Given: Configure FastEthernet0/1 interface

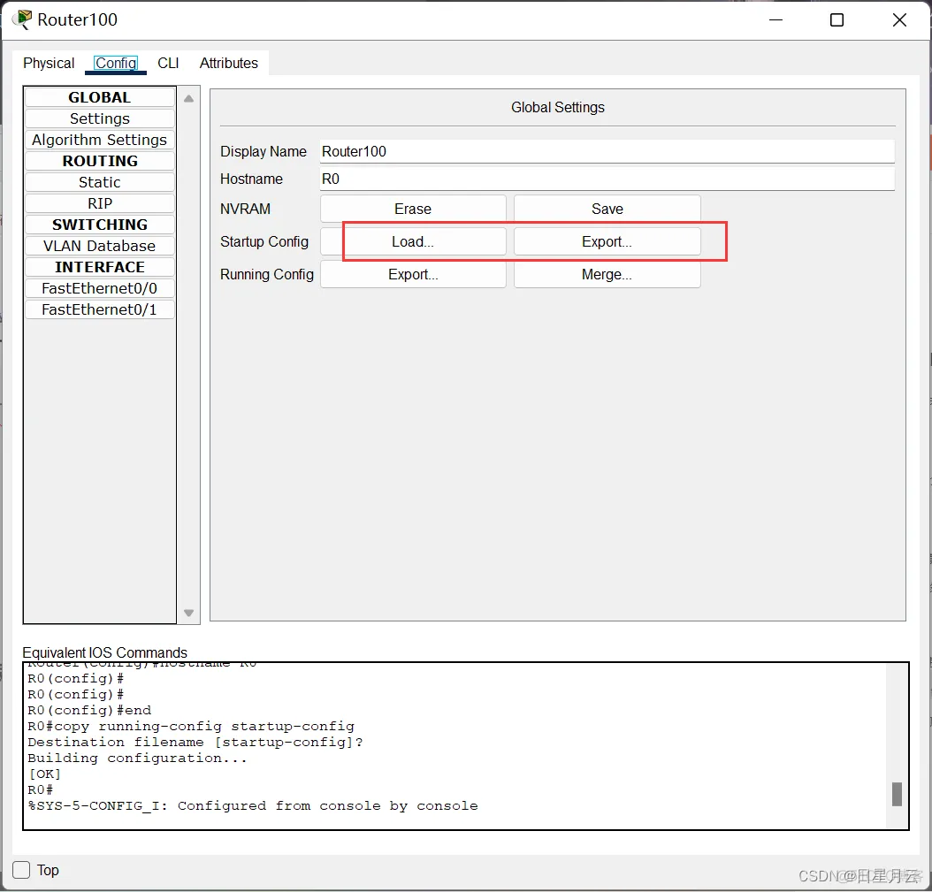Looking at the screenshot, I should coord(100,309).
